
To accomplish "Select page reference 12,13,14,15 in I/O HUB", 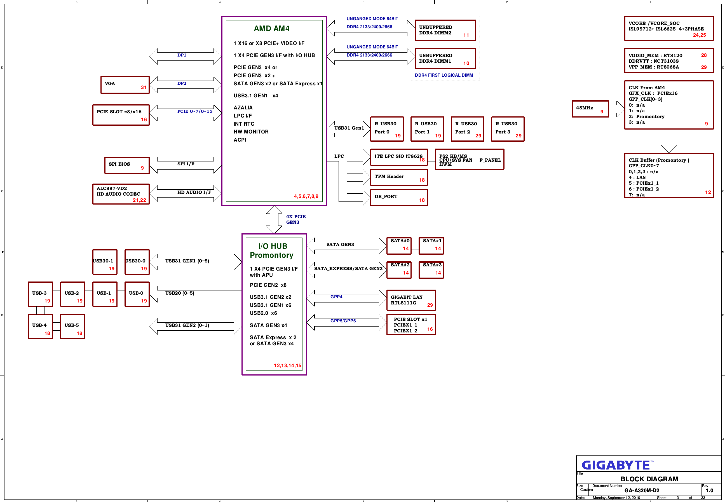I will (x=287, y=365).
